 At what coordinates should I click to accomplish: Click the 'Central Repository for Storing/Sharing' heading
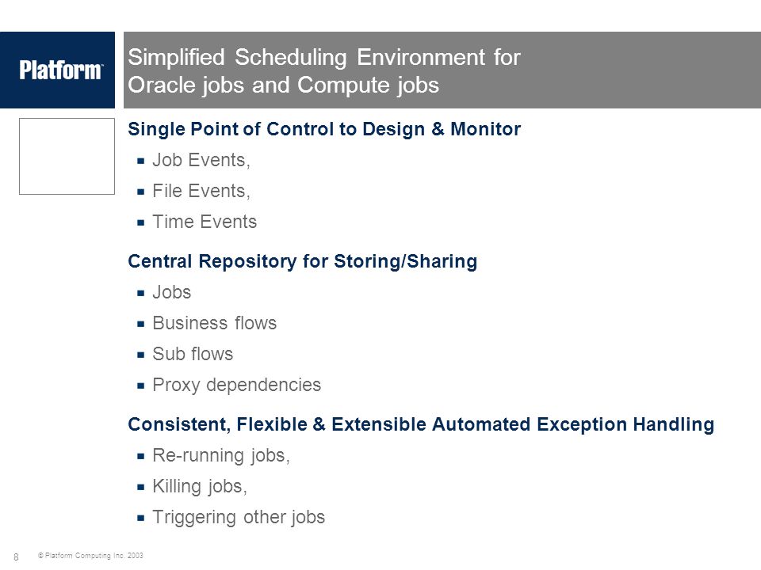point(302,261)
